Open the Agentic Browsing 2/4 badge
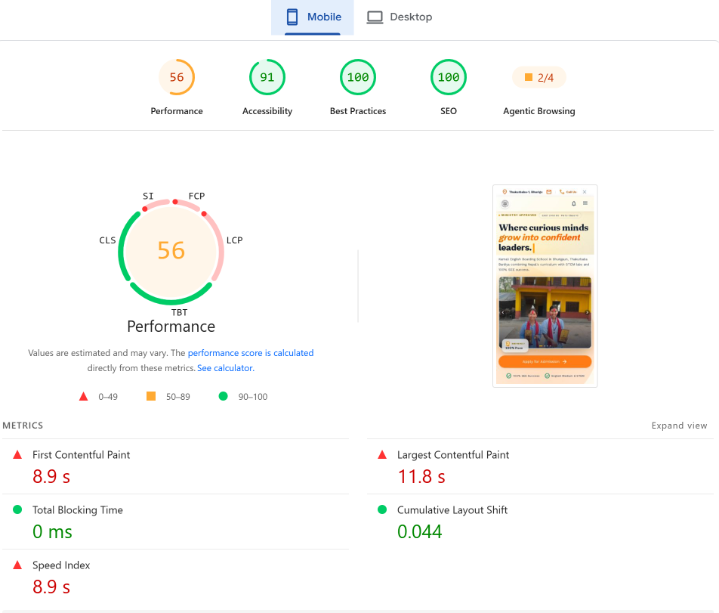This screenshot has width=719, height=613. click(538, 77)
